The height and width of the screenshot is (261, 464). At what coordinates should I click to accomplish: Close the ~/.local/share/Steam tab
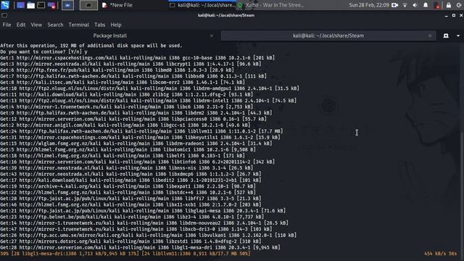click(x=430, y=36)
